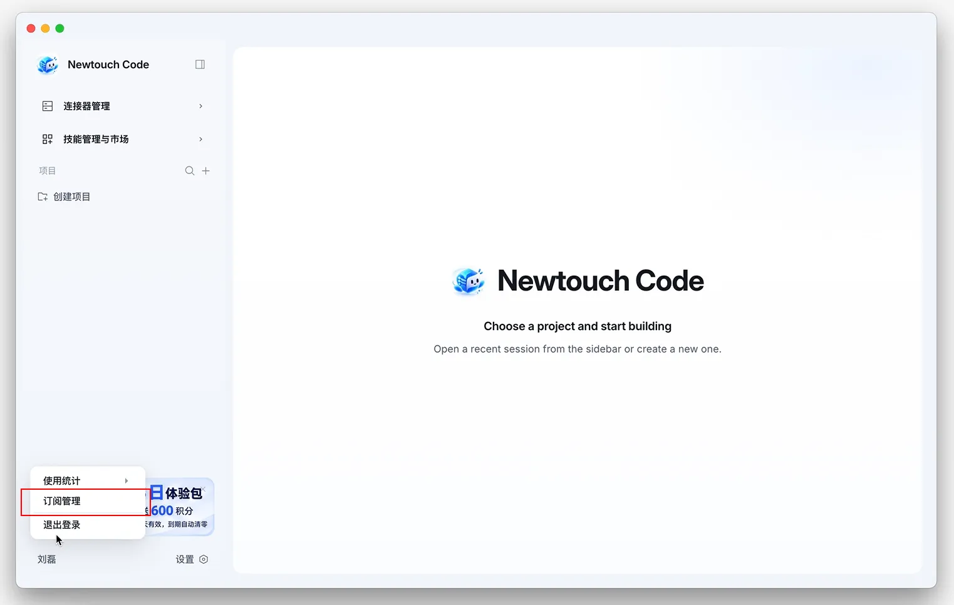Click the 技能管理与市场 grid icon

coord(48,139)
